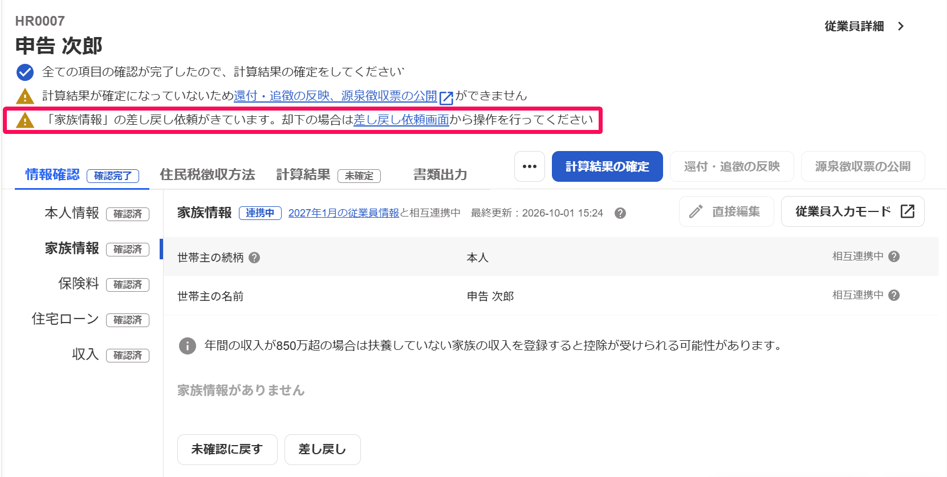Screen dimensions: 947x477
Task: Select 家族情報 in the side menu
Action: coord(72,248)
